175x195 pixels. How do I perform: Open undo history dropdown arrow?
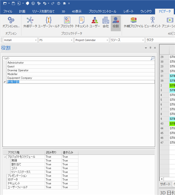pos(48,3)
